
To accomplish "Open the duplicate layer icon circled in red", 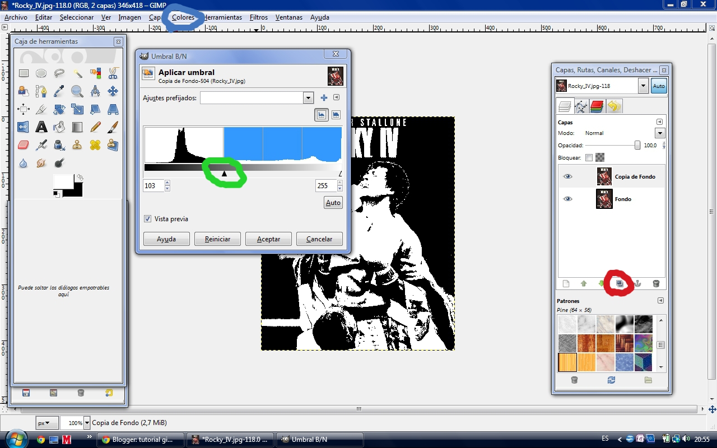I will coord(619,283).
